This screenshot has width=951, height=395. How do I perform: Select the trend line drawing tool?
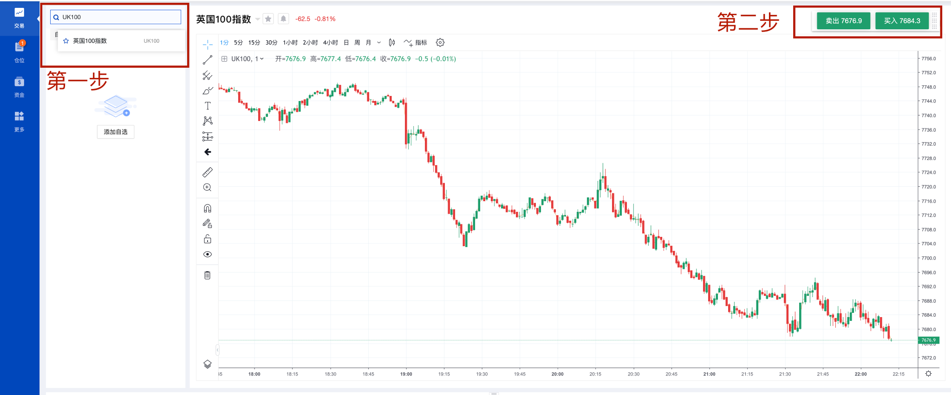tap(208, 60)
